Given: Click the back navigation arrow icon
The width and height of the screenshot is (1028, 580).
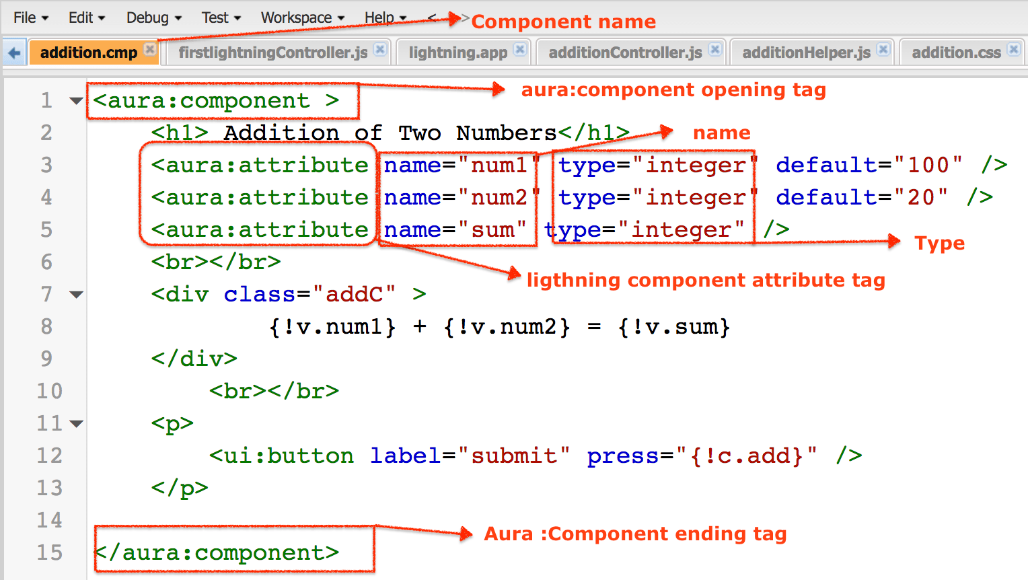Looking at the screenshot, I should [x=13, y=52].
